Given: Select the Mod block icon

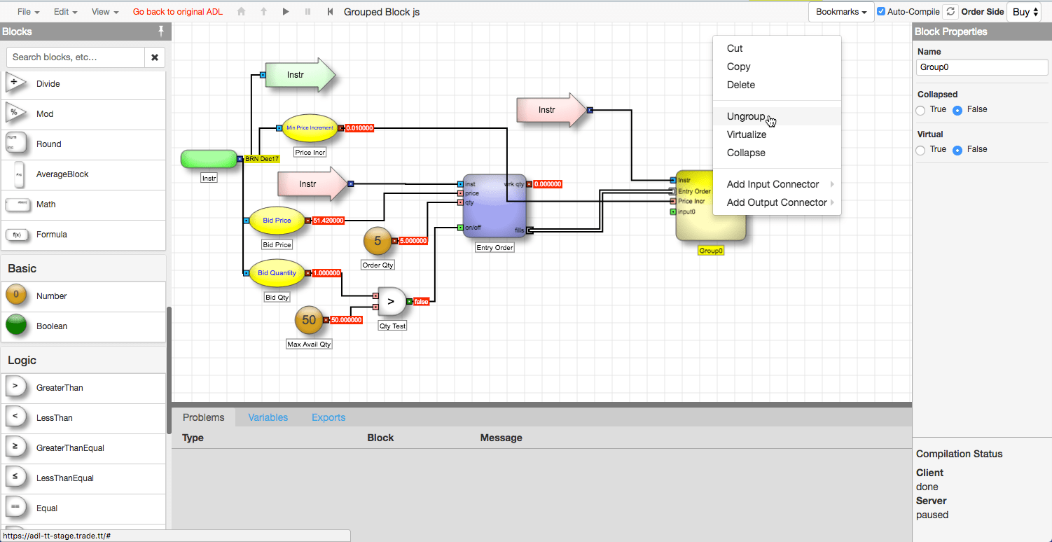Looking at the screenshot, I should (15, 113).
